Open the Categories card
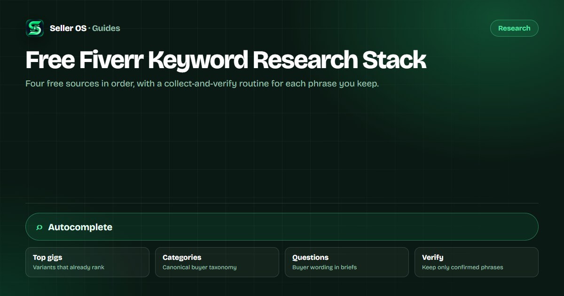 (217, 262)
